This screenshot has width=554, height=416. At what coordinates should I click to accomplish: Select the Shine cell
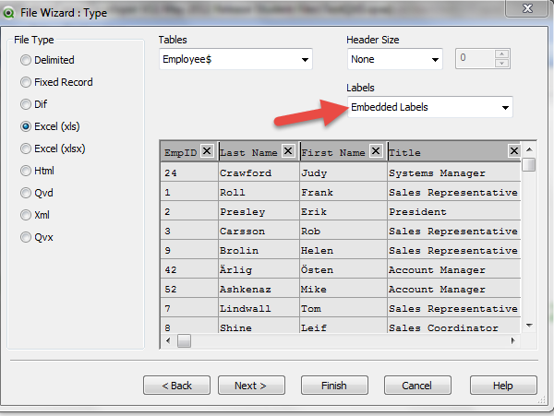(x=259, y=326)
